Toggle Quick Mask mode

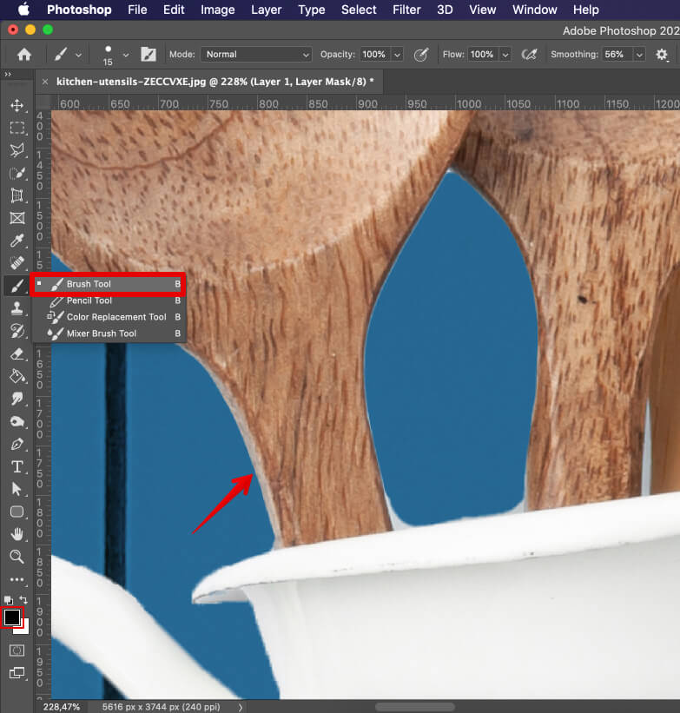pos(17,650)
